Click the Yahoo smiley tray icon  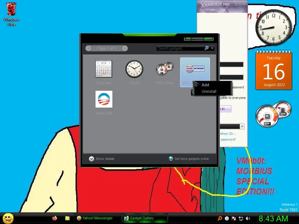pyautogui.click(x=227, y=218)
